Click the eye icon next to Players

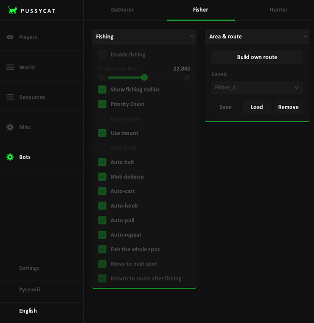[x=10, y=37]
